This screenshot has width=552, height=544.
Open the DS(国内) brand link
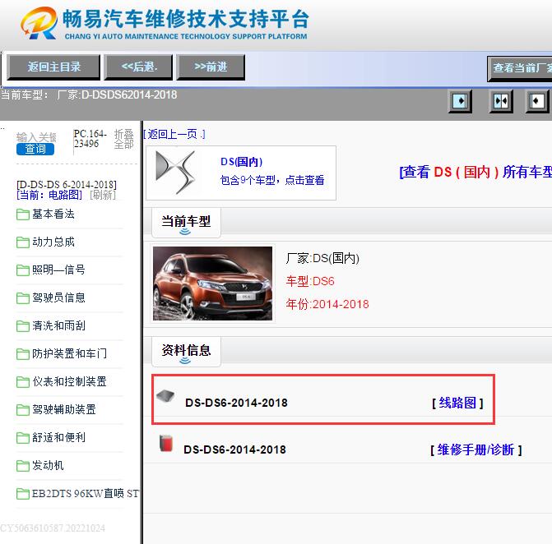pyautogui.click(x=242, y=162)
